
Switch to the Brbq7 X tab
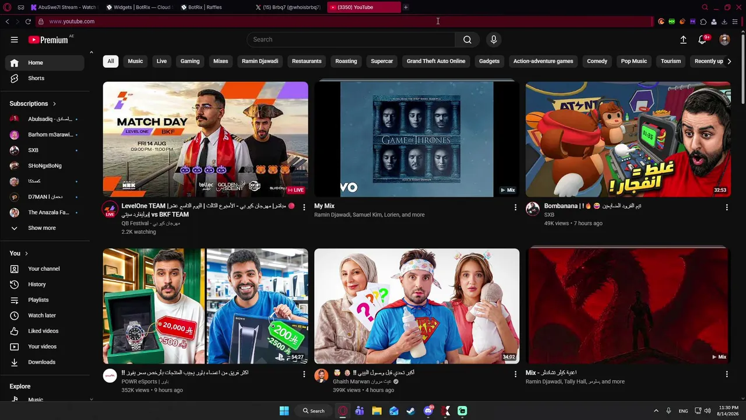(x=287, y=7)
